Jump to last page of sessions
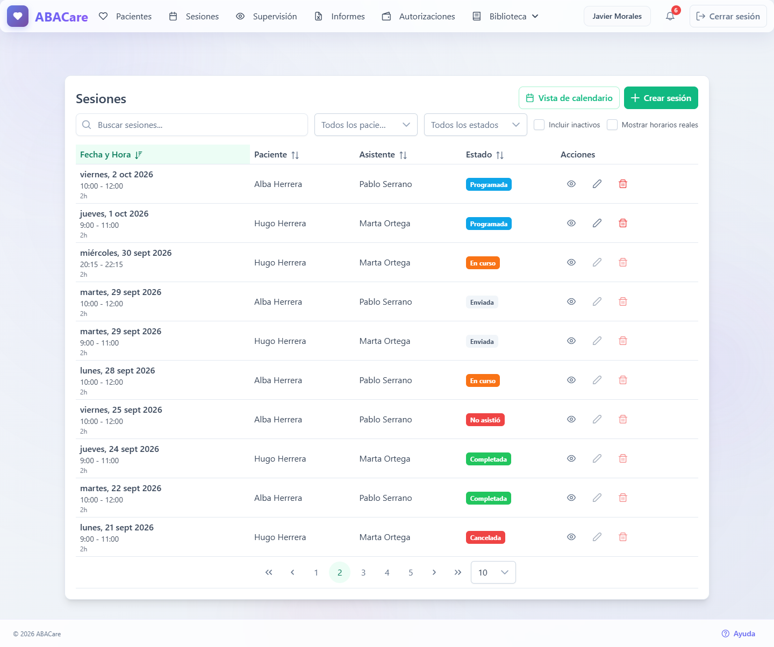 tap(458, 572)
